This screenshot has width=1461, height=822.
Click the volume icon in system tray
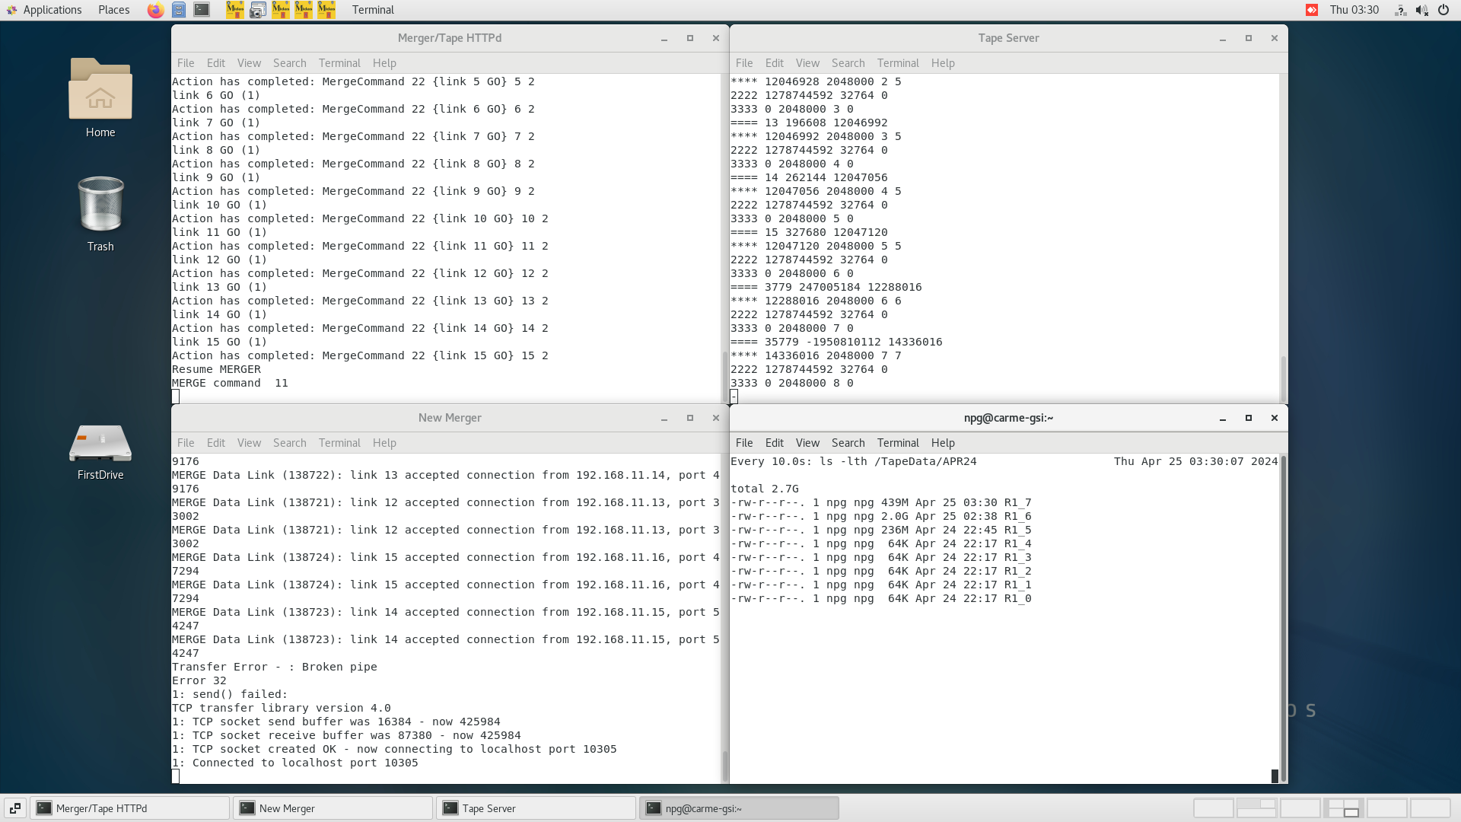pyautogui.click(x=1421, y=10)
